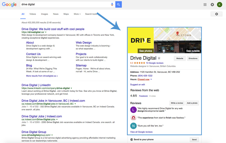Click View all Google reviews

pos(141,132)
